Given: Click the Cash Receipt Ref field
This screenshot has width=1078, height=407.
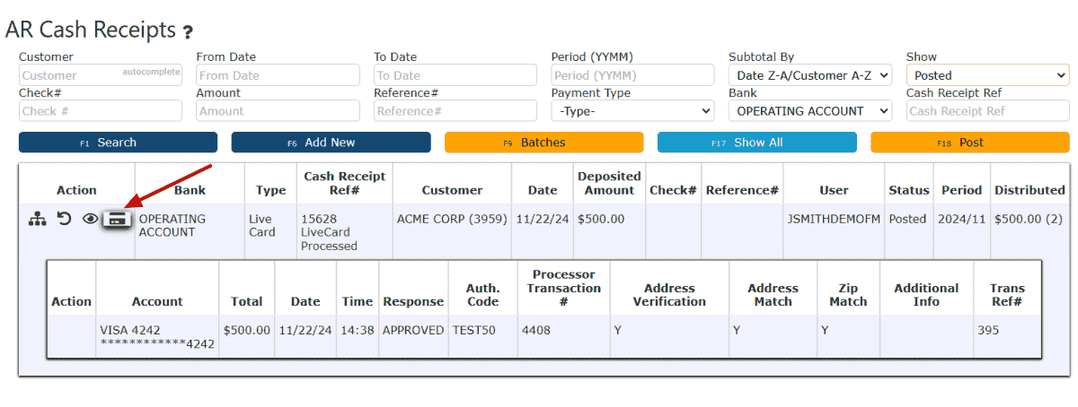Looking at the screenshot, I should 987,111.
